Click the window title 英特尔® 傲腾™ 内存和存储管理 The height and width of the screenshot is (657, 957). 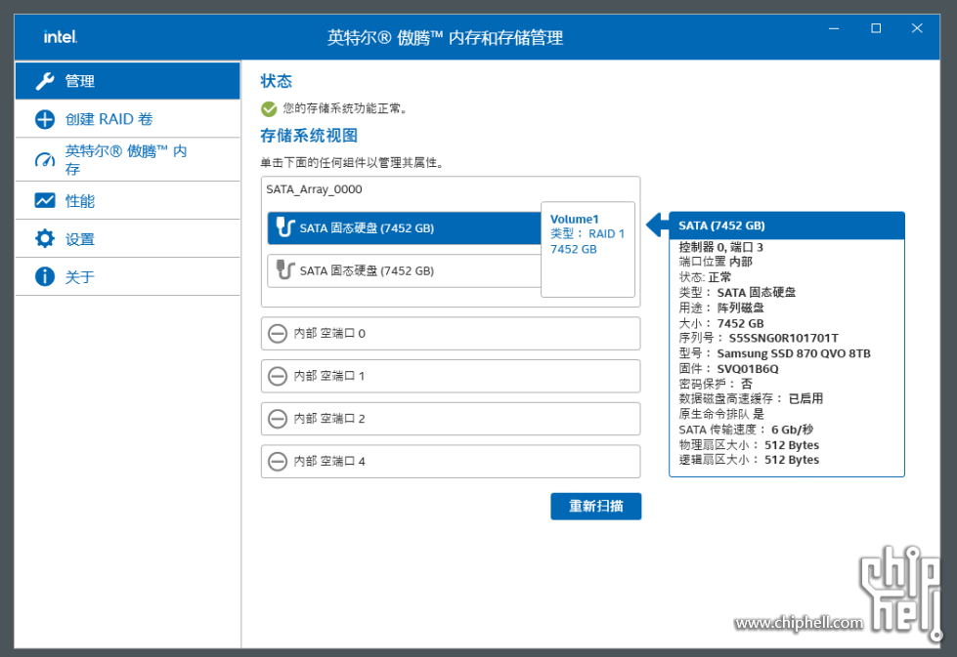[x=445, y=38]
